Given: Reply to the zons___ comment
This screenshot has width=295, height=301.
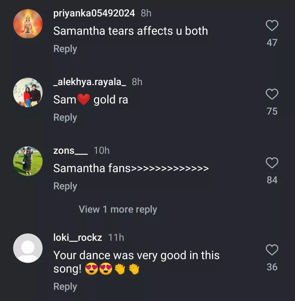Looking at the screenshot, I should (65, 186).
